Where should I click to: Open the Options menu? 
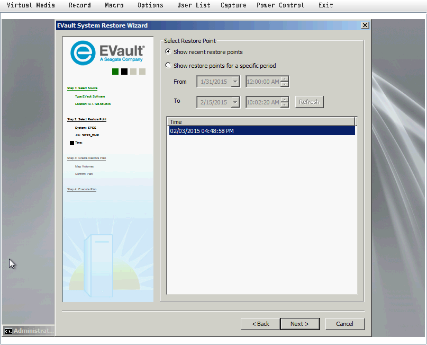click(150, 5)
